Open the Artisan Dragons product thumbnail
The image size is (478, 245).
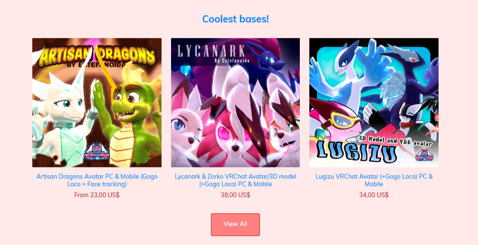click(x=97, y=103)
